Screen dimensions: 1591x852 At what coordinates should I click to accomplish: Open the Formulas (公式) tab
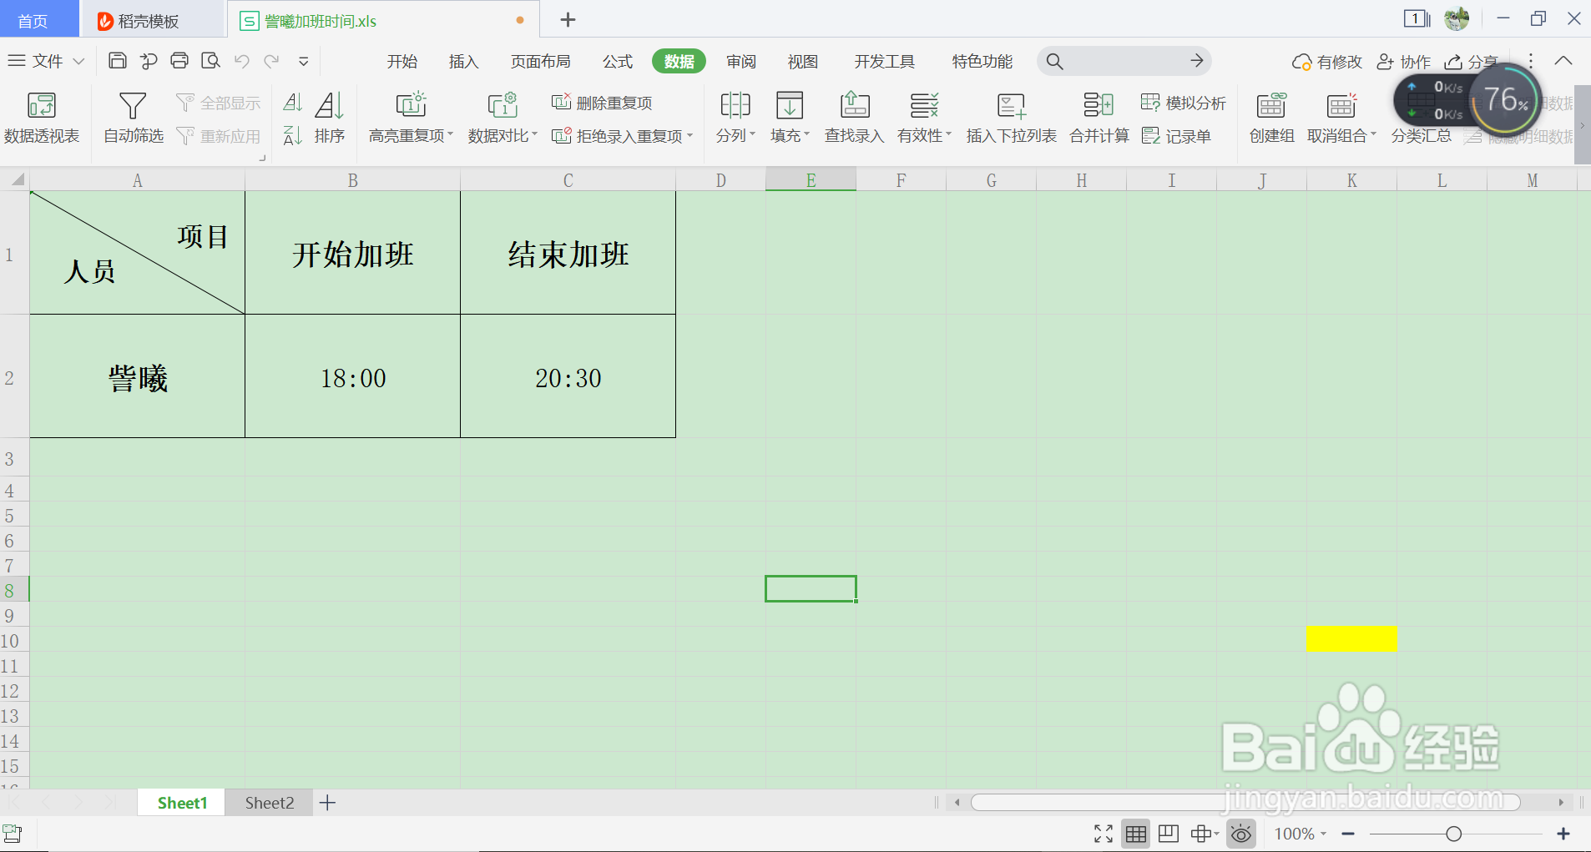point(618,61)
